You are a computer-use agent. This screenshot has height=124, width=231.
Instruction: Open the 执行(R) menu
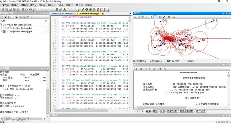(x=42, y=5)
